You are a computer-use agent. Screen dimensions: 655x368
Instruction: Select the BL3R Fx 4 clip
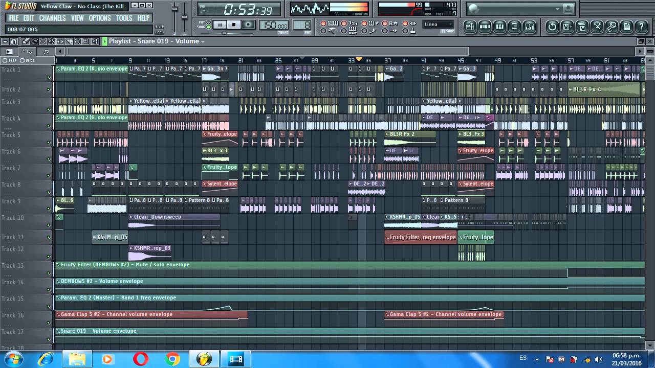[604, 89]
